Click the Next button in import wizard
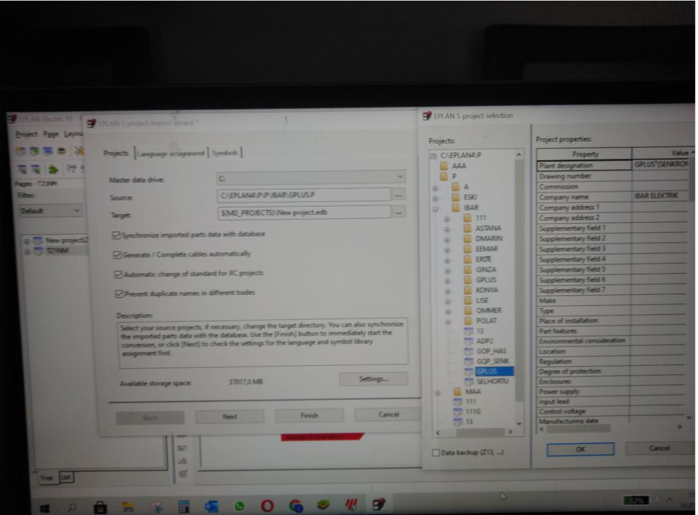 229,416
